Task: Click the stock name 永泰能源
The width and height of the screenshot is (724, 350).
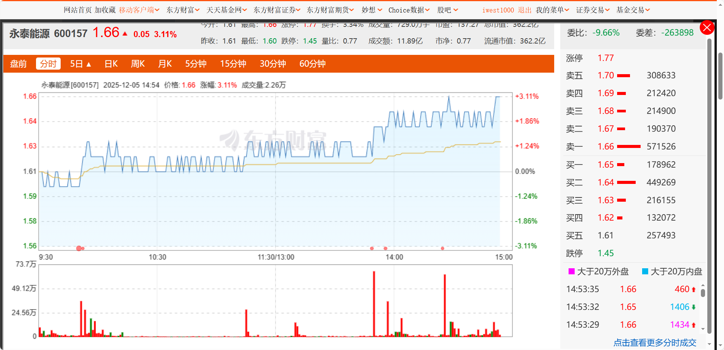Action: [x=30, y=34]
